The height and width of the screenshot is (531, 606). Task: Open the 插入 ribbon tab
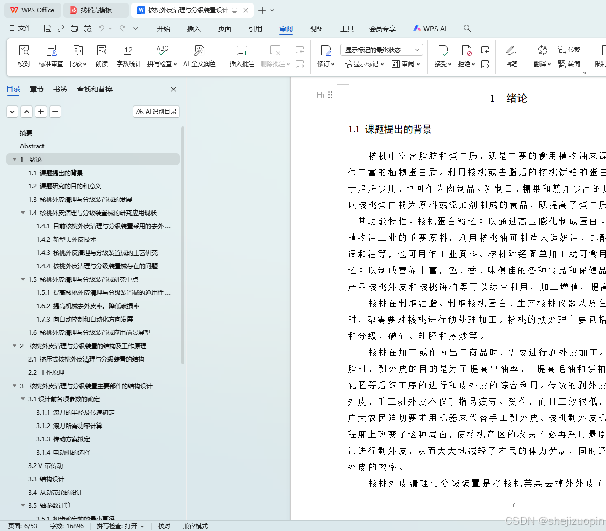tap(193, 29)
